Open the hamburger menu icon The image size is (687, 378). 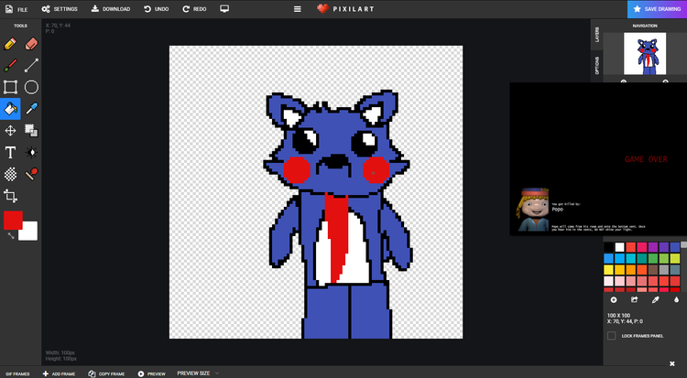[x=297, y=9]
